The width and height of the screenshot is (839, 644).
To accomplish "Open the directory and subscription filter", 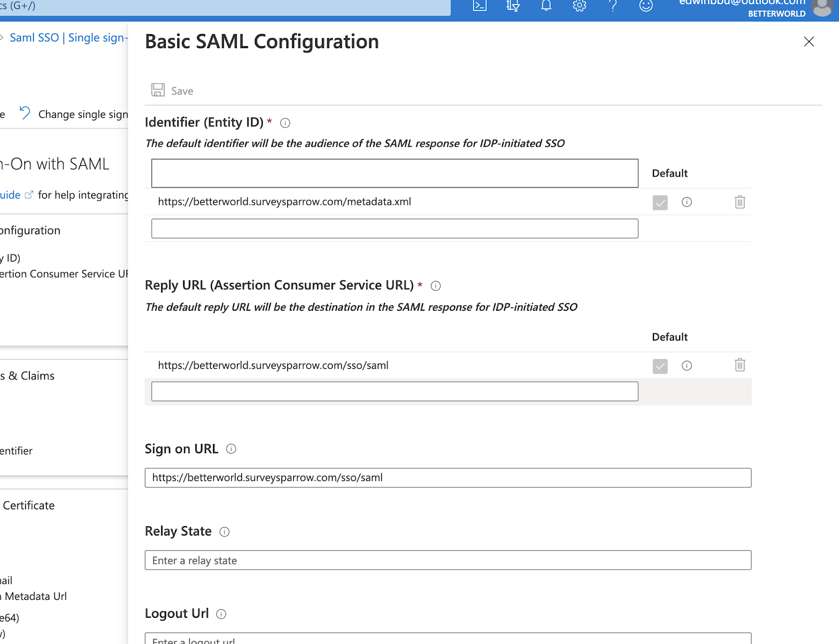I will click(513, 6).
